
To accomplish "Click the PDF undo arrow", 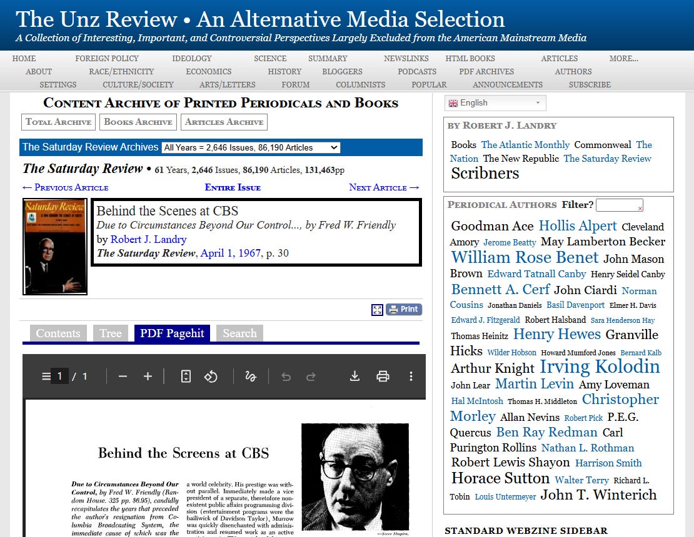I will click(x=286, y=377).
